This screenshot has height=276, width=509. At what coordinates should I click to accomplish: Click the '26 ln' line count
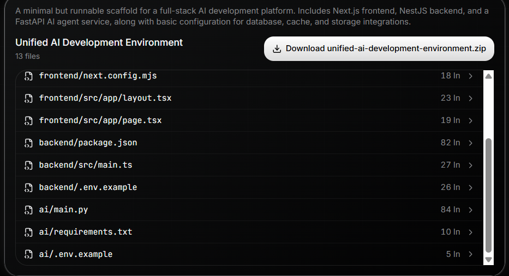(450, 188)
